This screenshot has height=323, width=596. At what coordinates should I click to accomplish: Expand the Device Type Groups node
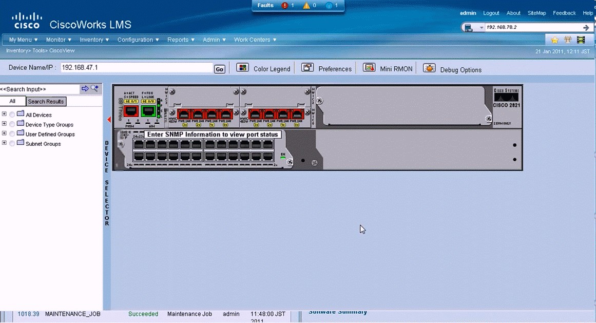coord(4,123)
